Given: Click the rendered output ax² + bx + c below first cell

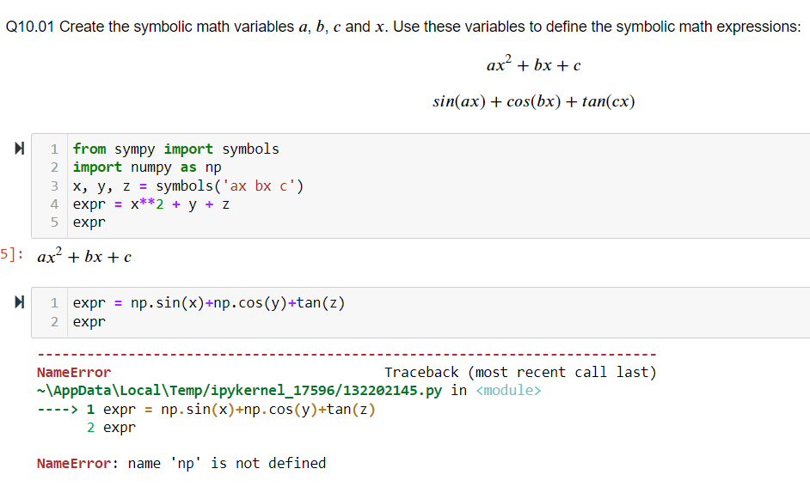Looking at the screenshot, I should coord(84,256).
